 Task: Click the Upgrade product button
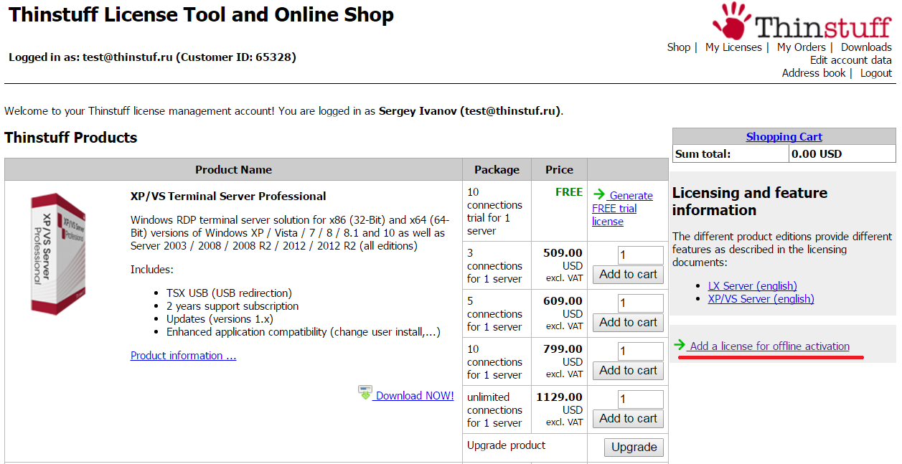(634, 448)
